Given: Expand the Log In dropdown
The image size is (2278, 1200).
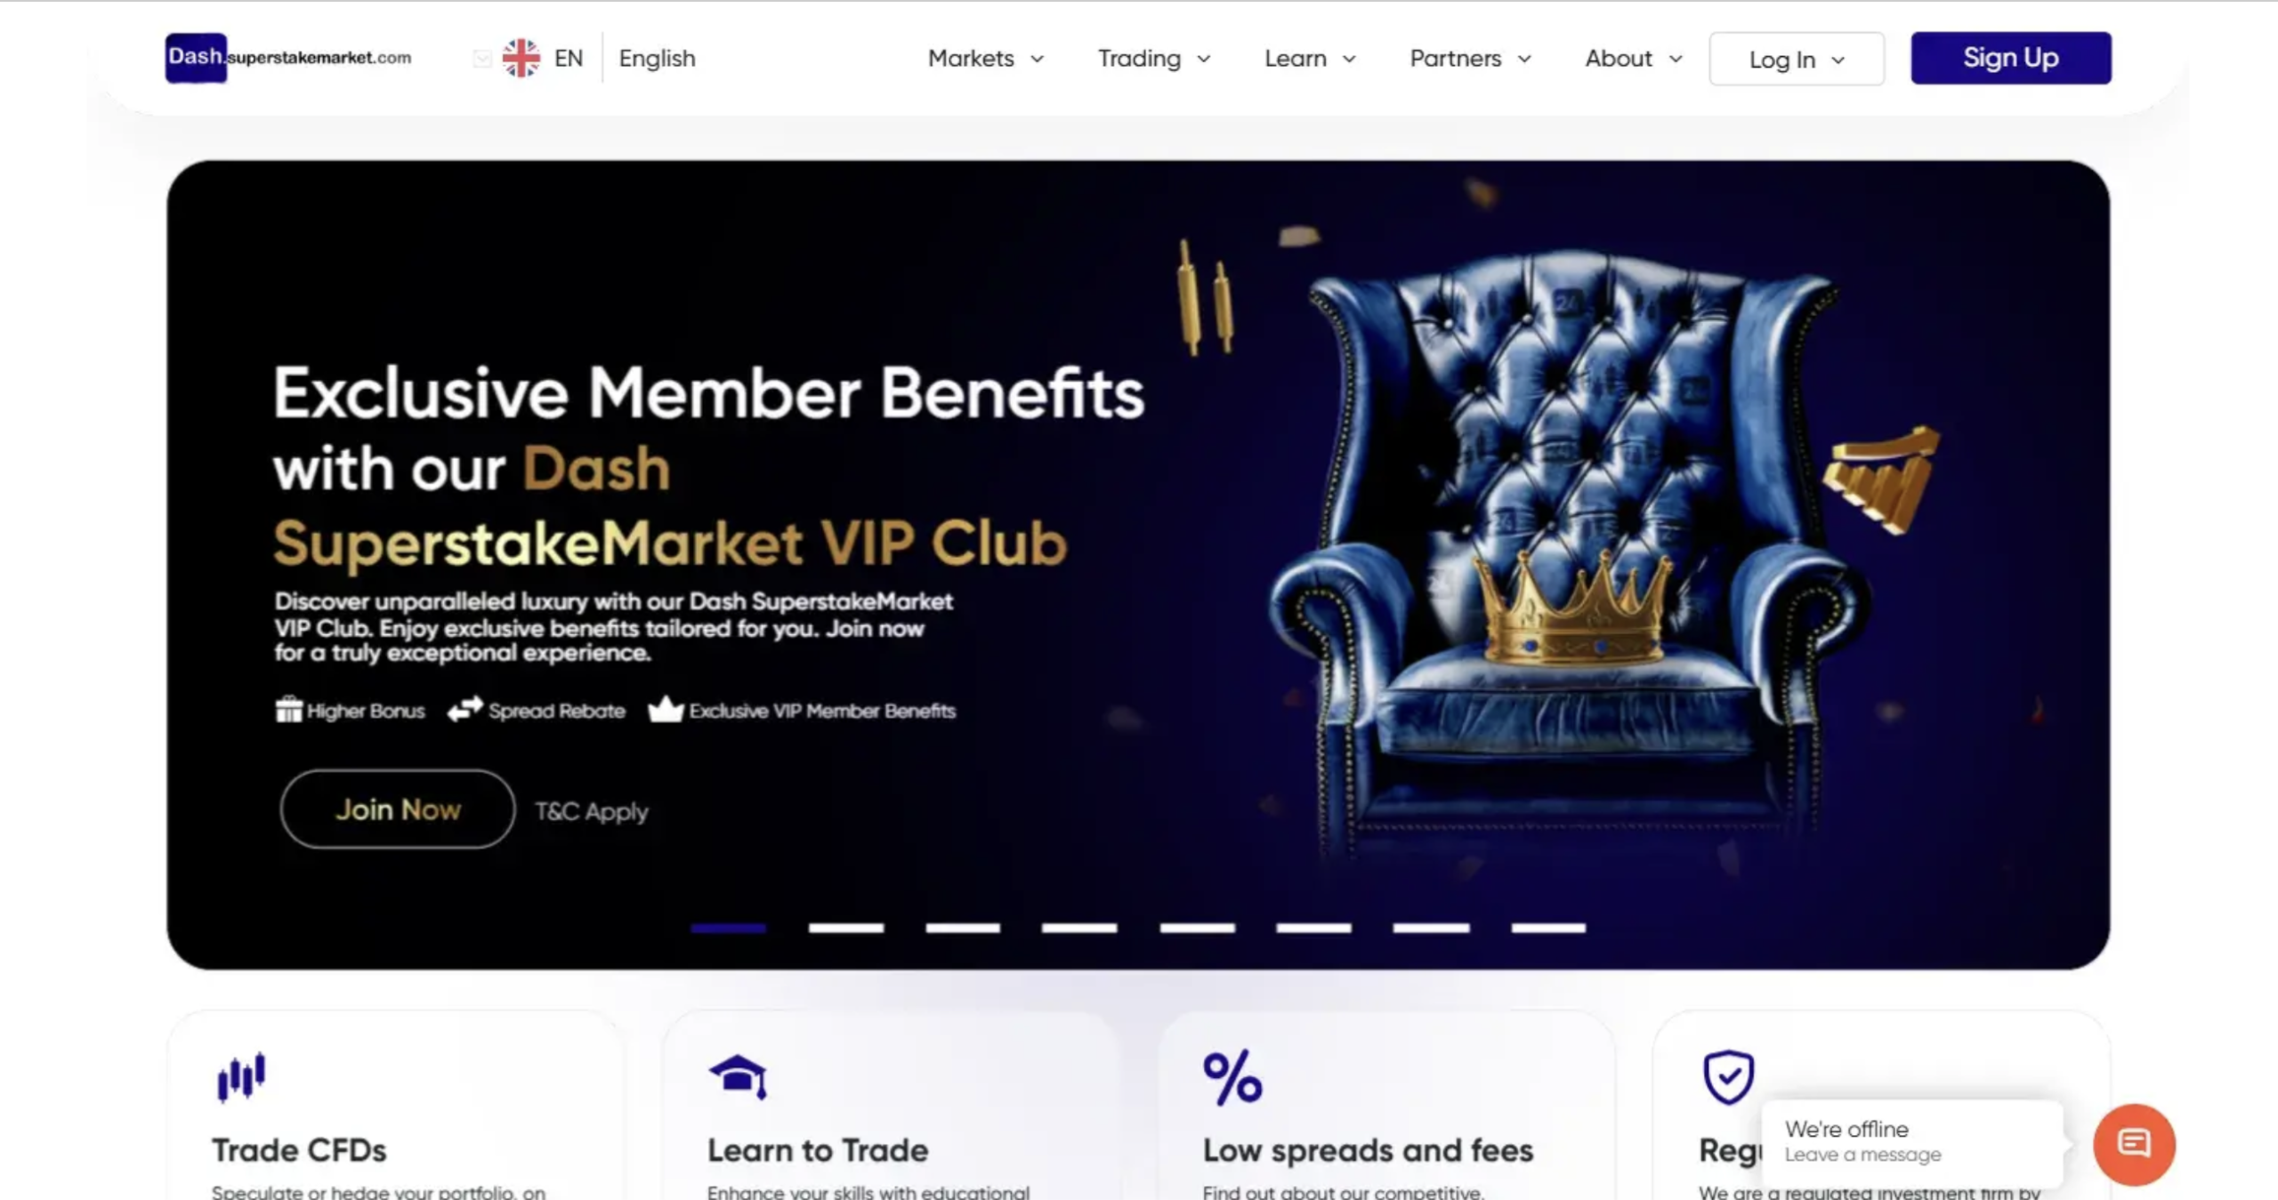Looking at the screenshot, I should [x=1797, y=59].
